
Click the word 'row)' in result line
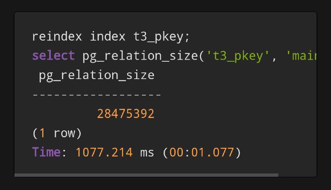[68, 133]
